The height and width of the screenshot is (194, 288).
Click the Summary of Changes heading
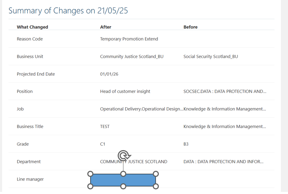[x=68, y=11]
